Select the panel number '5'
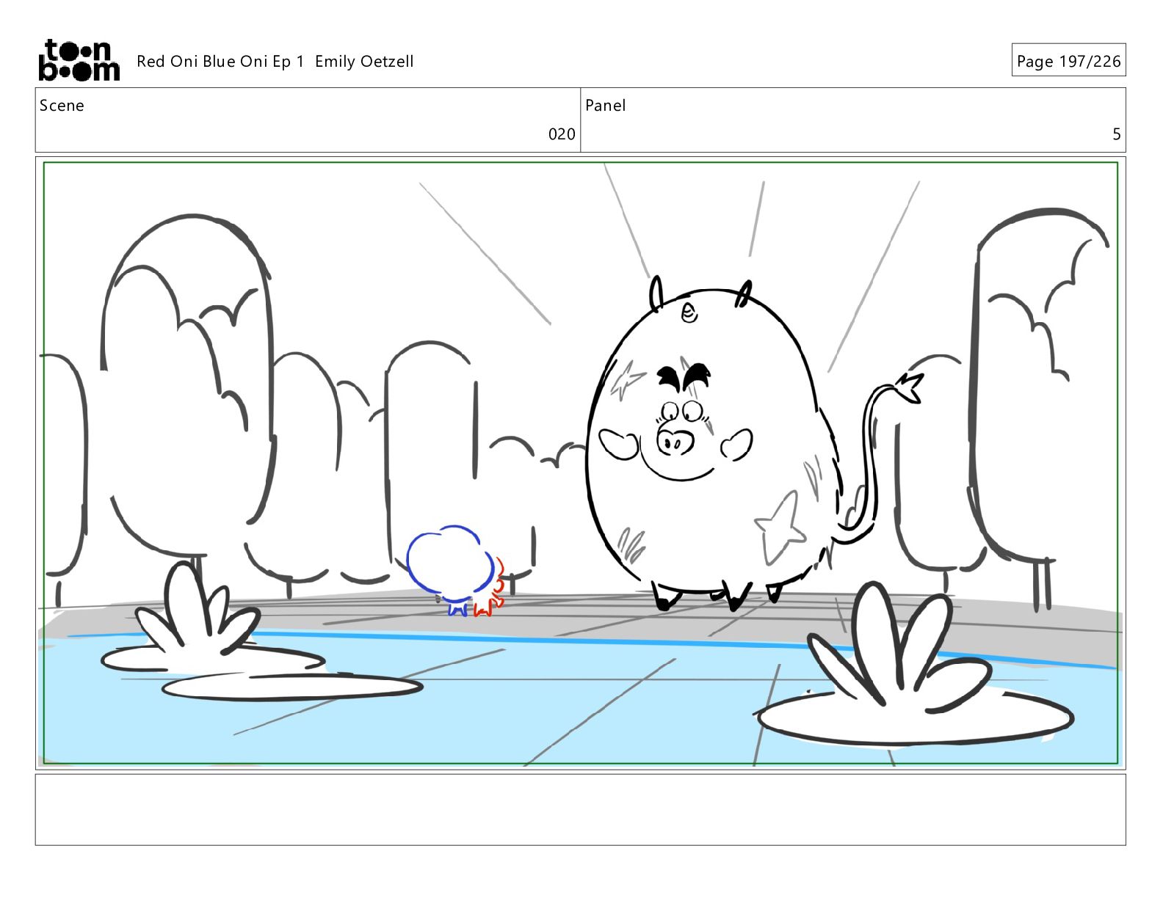1163x898 pixels. [x=1116, y=134]
